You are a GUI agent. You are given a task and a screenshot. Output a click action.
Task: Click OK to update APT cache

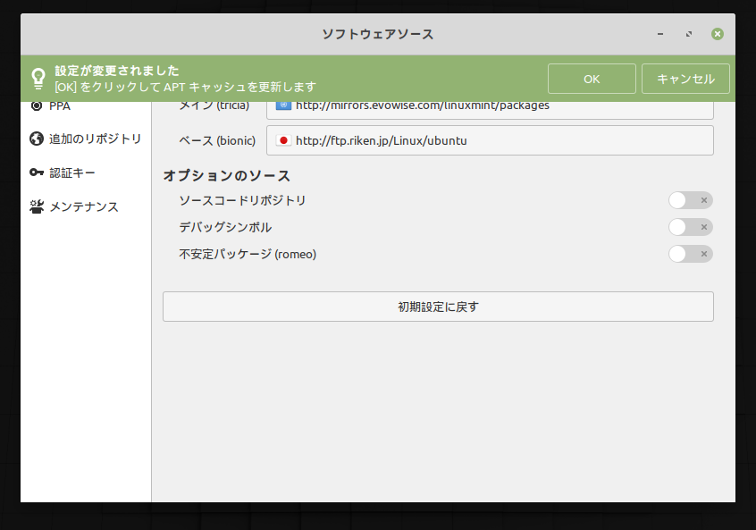[x=592, y=79]
